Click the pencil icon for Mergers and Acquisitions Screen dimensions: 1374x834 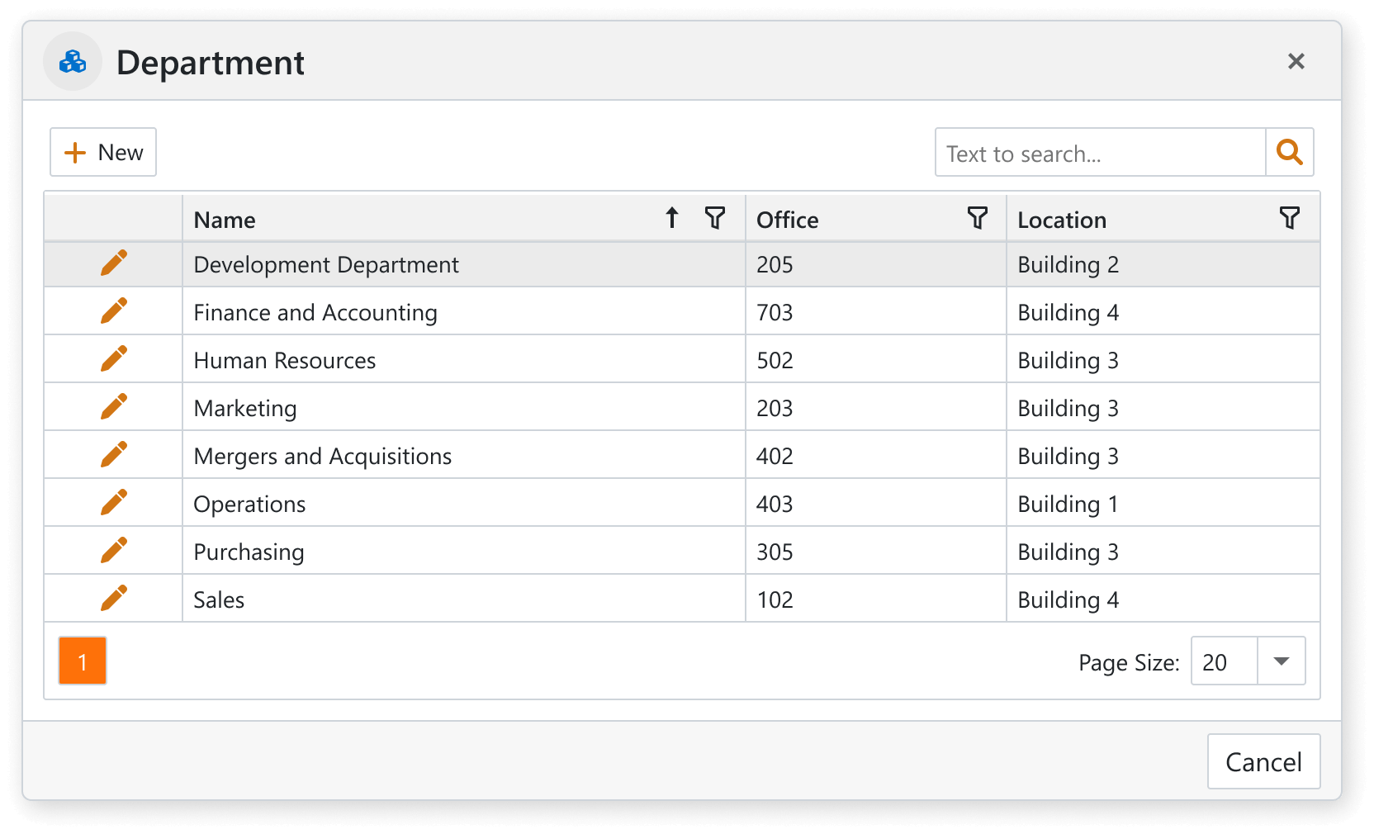click(114, 453)
